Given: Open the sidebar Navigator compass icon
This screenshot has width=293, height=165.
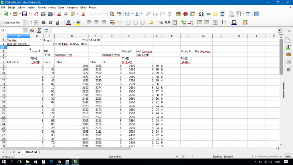Looking at the screenshot, I should (x=288, y=62).
